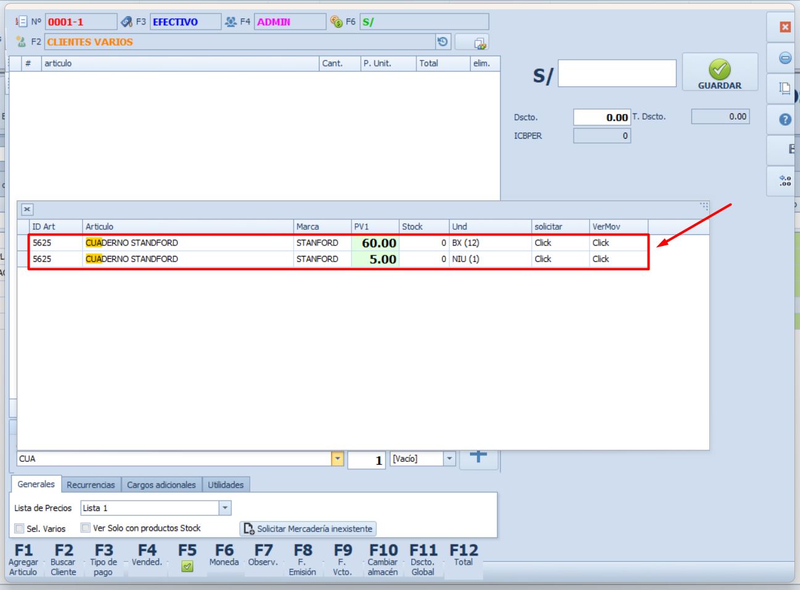Click the Cant. column header in cart grid
The image size is (800, 590).
(340, 64)
